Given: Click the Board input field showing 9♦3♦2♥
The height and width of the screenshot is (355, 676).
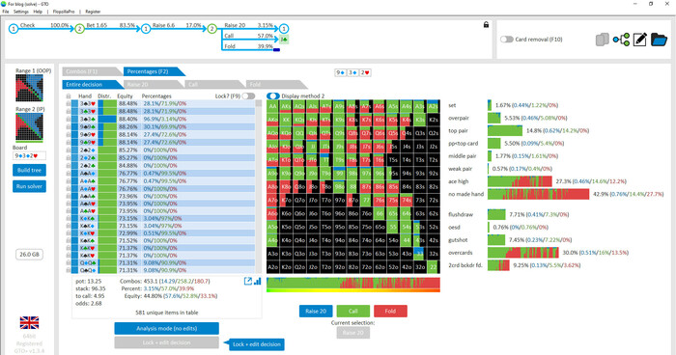Looking at the screenshot, I should pos(29,155).
